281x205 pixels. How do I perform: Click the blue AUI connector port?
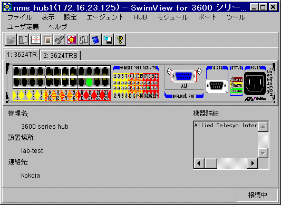click(x=184, y=76)
